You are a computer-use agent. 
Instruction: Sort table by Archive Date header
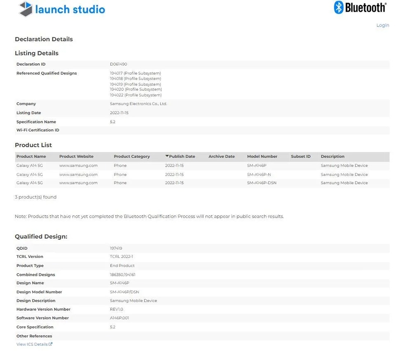[x=222, y=156]
